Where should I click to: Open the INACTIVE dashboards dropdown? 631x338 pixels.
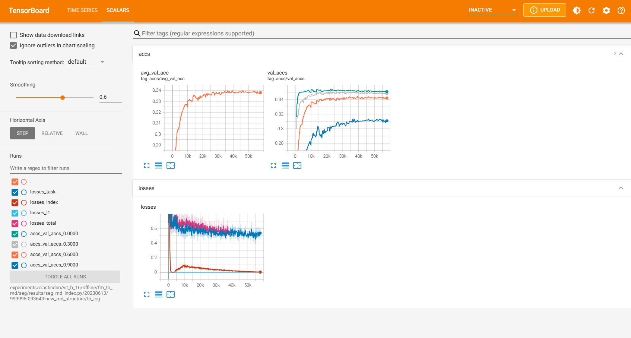492,10
